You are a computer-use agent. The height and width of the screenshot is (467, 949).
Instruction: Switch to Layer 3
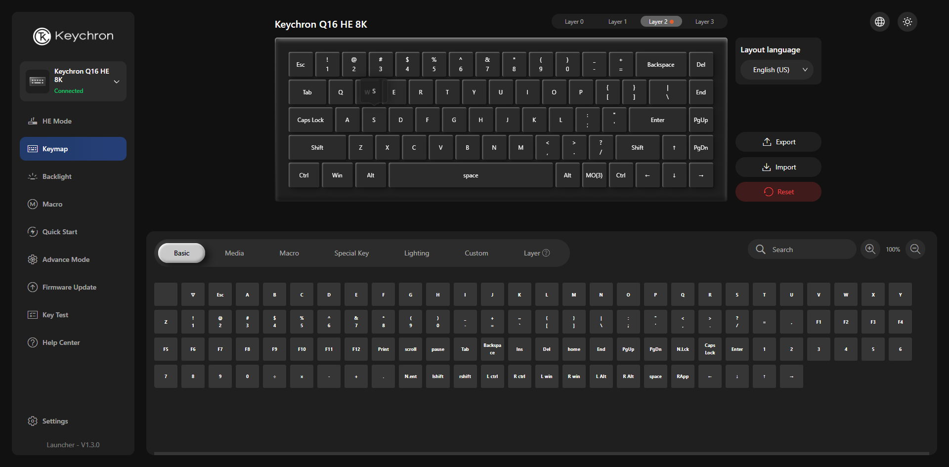click(x=704, y=22)
